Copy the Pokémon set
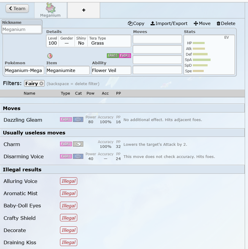248x249 pixels. pos(136,24)
